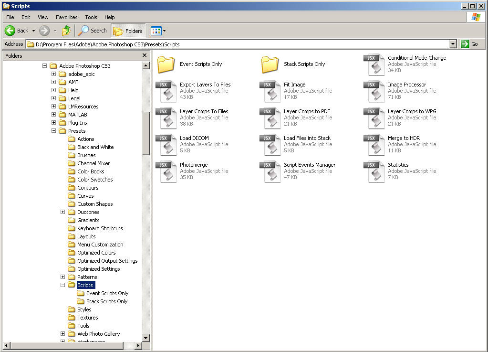Expand the Duotones folder node
The height and width of the screenshot is (352, 488).
(x=62, y=212)
